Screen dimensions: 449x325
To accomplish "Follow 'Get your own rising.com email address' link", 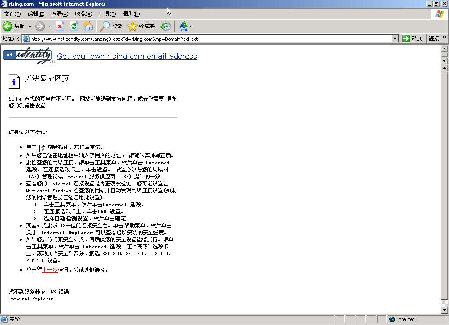I will 127,56.
